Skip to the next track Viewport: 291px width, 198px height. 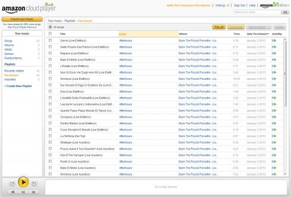(x=34, y=183)
